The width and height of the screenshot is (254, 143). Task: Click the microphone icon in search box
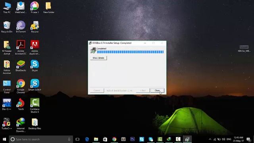[69, 139]
